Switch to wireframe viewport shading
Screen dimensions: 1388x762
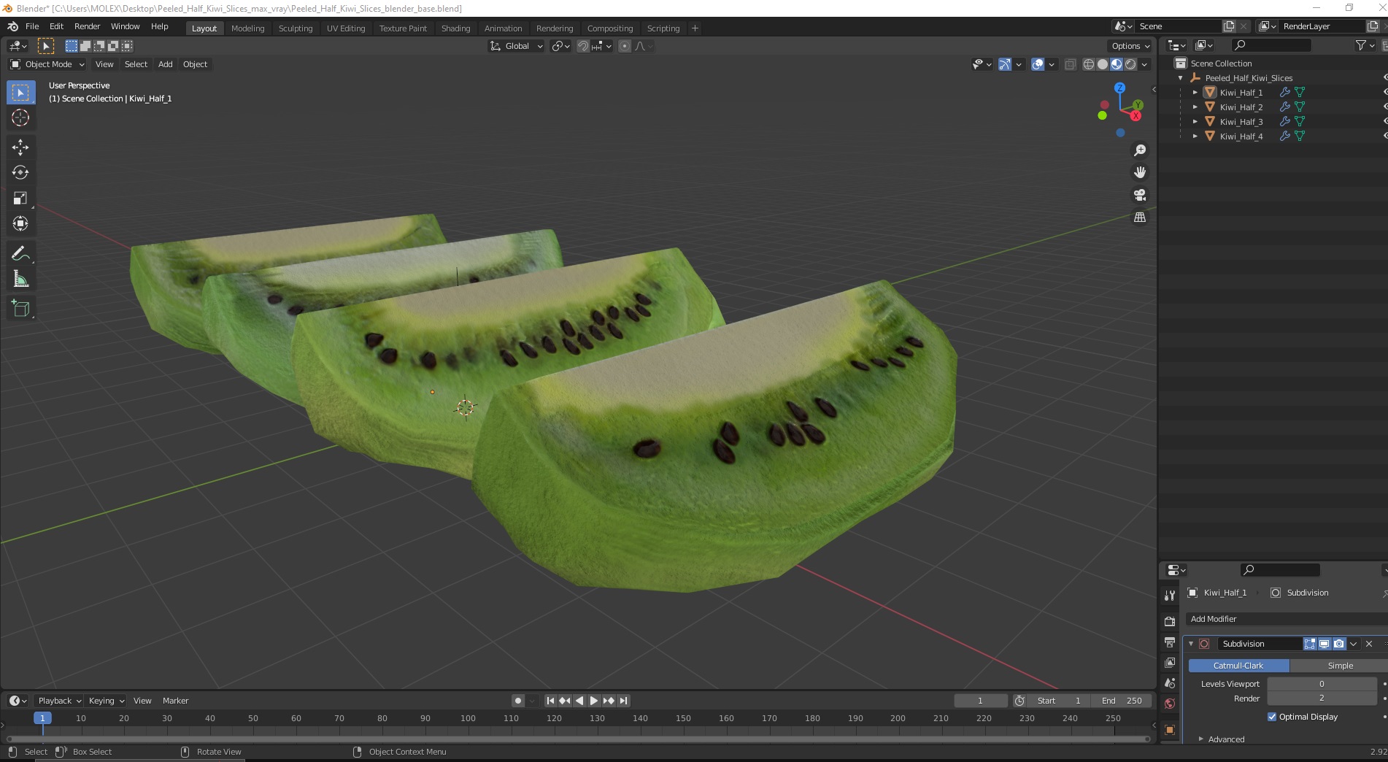click(x=1089, y=64)
